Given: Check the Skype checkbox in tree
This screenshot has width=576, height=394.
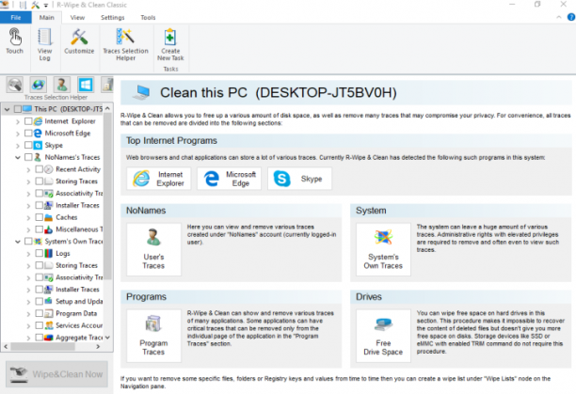Looking at the screenshot, I should (28, 145).
